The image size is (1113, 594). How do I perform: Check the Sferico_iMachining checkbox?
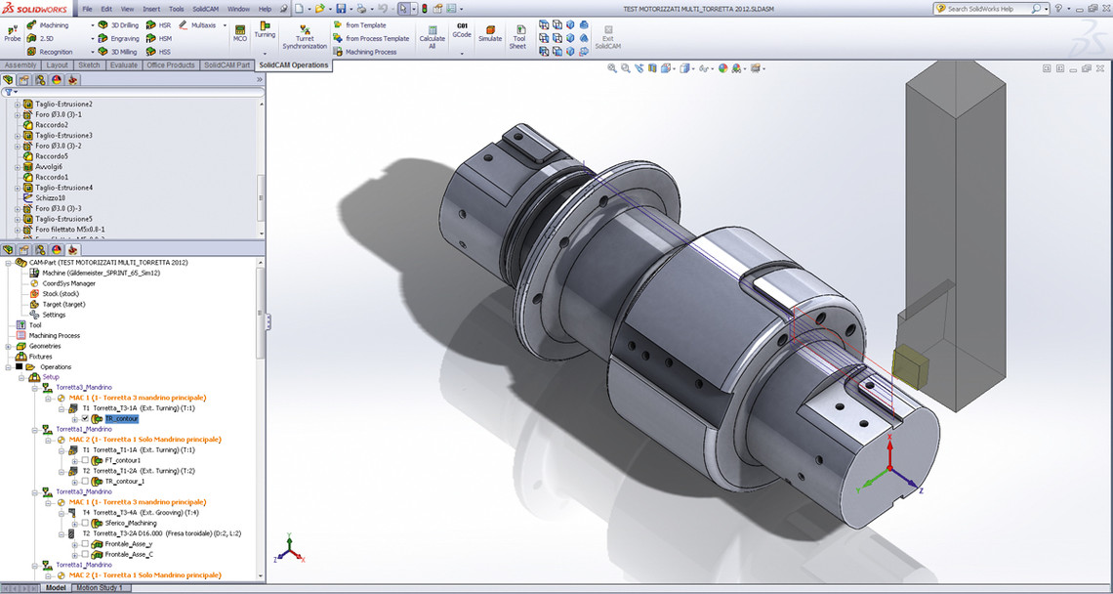(x=85, y=523)
